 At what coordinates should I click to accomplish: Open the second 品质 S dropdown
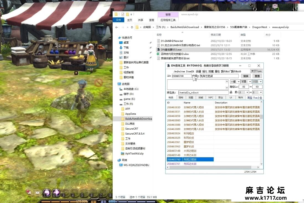coord(258,92)
